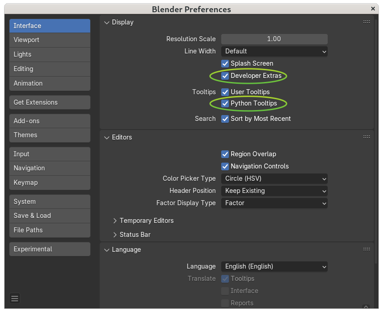Select the Interface preferences tab

[x=50, y=26]
